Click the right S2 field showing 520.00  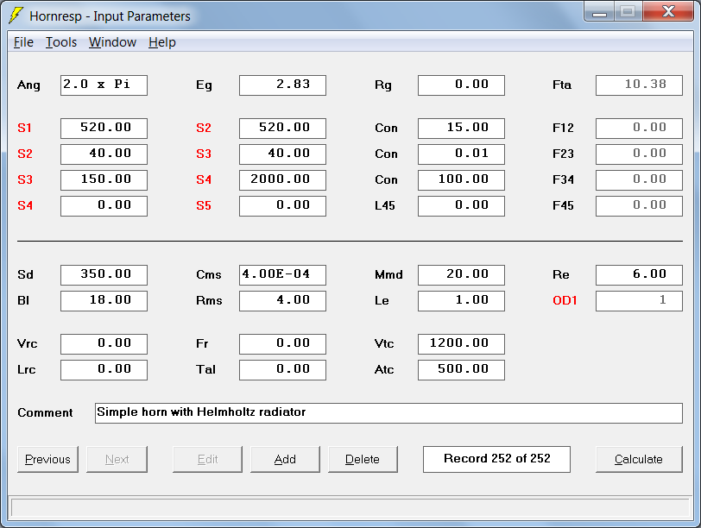(282, 129)
